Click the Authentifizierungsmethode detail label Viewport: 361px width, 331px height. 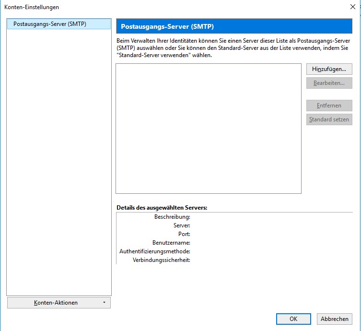pos(155,251)
